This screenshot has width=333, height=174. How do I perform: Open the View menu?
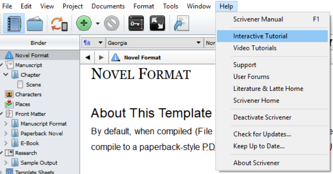tap(47, 6)
